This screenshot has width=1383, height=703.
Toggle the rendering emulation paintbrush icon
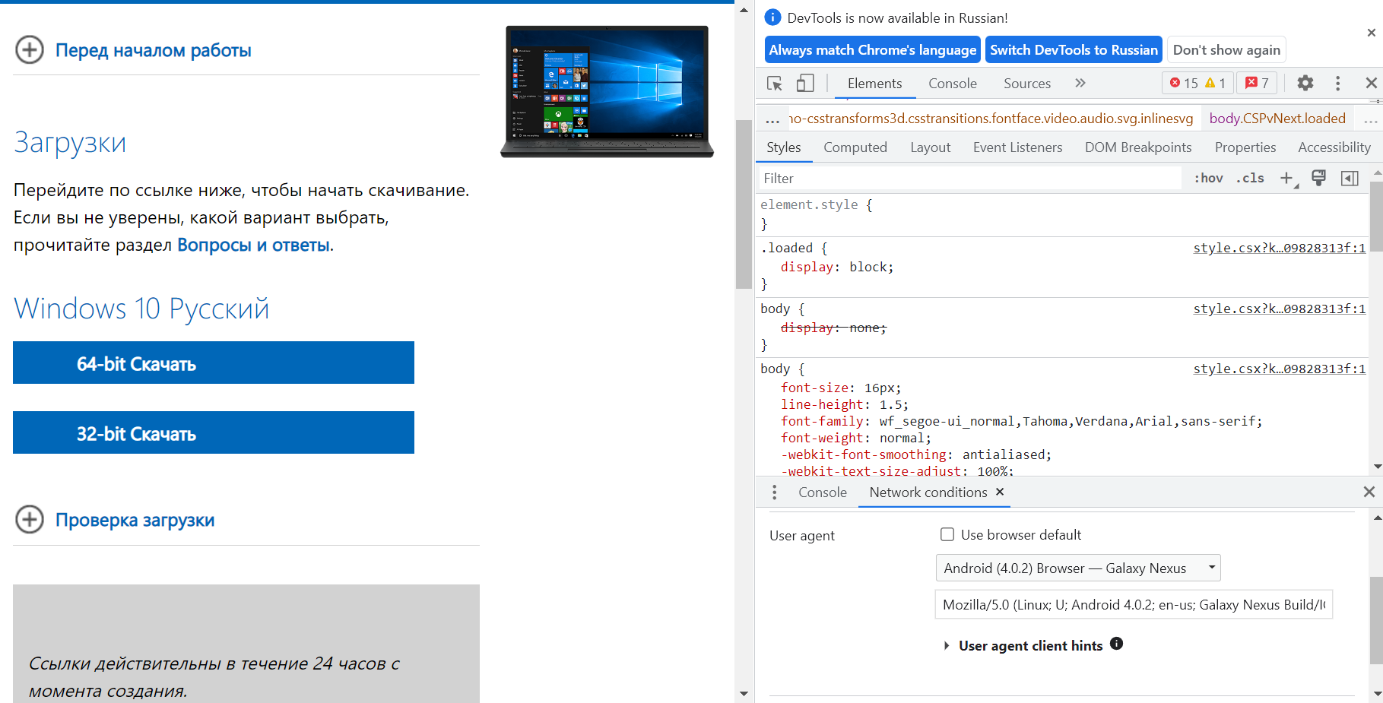pos(1318,179)
